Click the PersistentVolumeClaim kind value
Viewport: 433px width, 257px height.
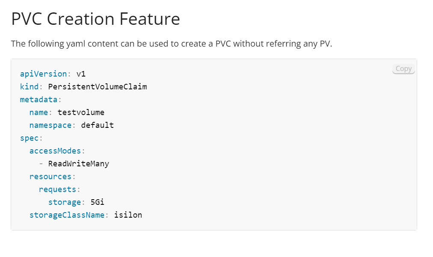pos(98,86)
